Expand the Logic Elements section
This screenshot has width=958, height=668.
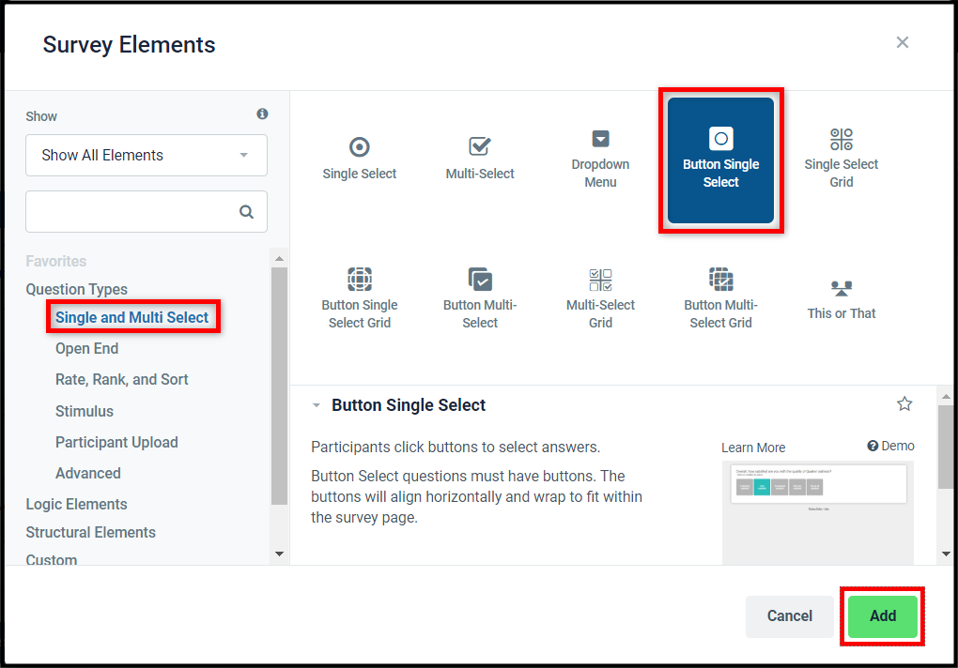(x=76, y=505)
